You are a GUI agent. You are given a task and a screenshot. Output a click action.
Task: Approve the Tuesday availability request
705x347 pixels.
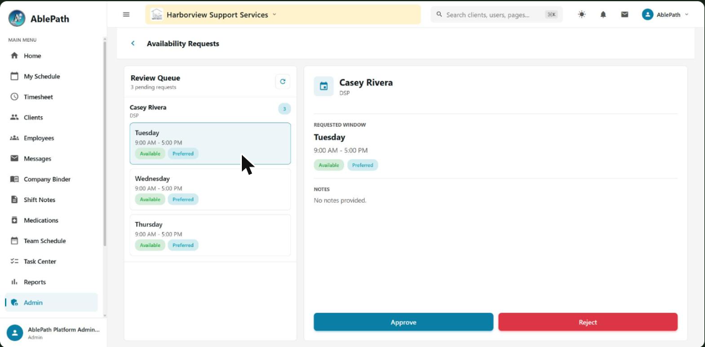(403, 322)
